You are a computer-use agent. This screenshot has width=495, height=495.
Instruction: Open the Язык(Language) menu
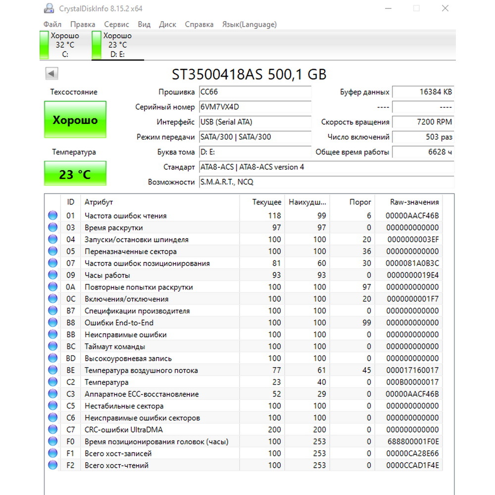click(x=249, y=24)
